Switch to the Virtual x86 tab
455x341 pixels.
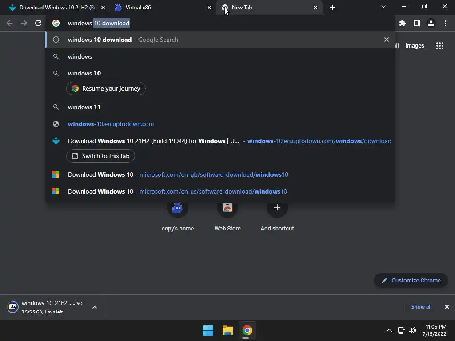(163, 8)
